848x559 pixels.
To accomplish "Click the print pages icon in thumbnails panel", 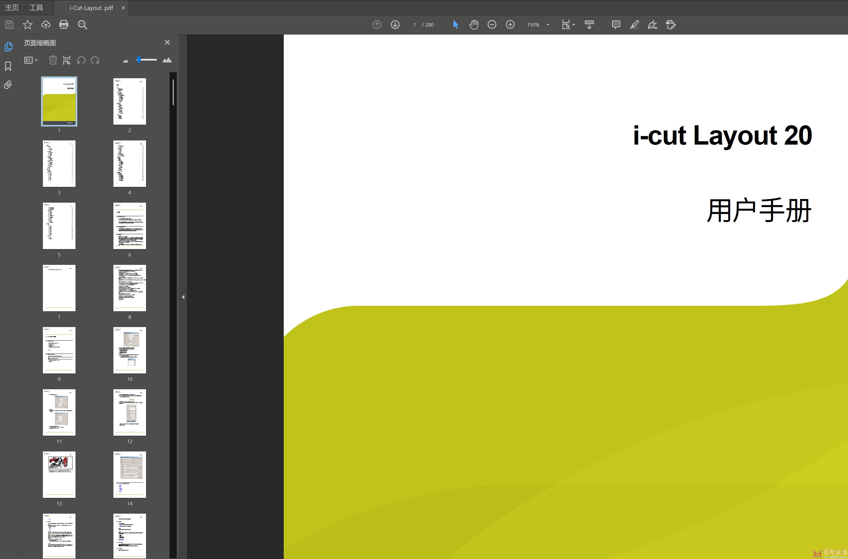I will coord(67,60).
